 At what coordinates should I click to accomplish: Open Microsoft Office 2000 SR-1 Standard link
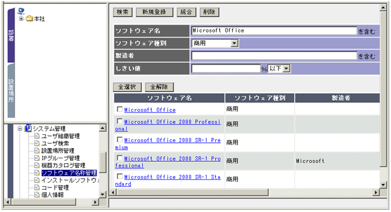coord(168,181)
